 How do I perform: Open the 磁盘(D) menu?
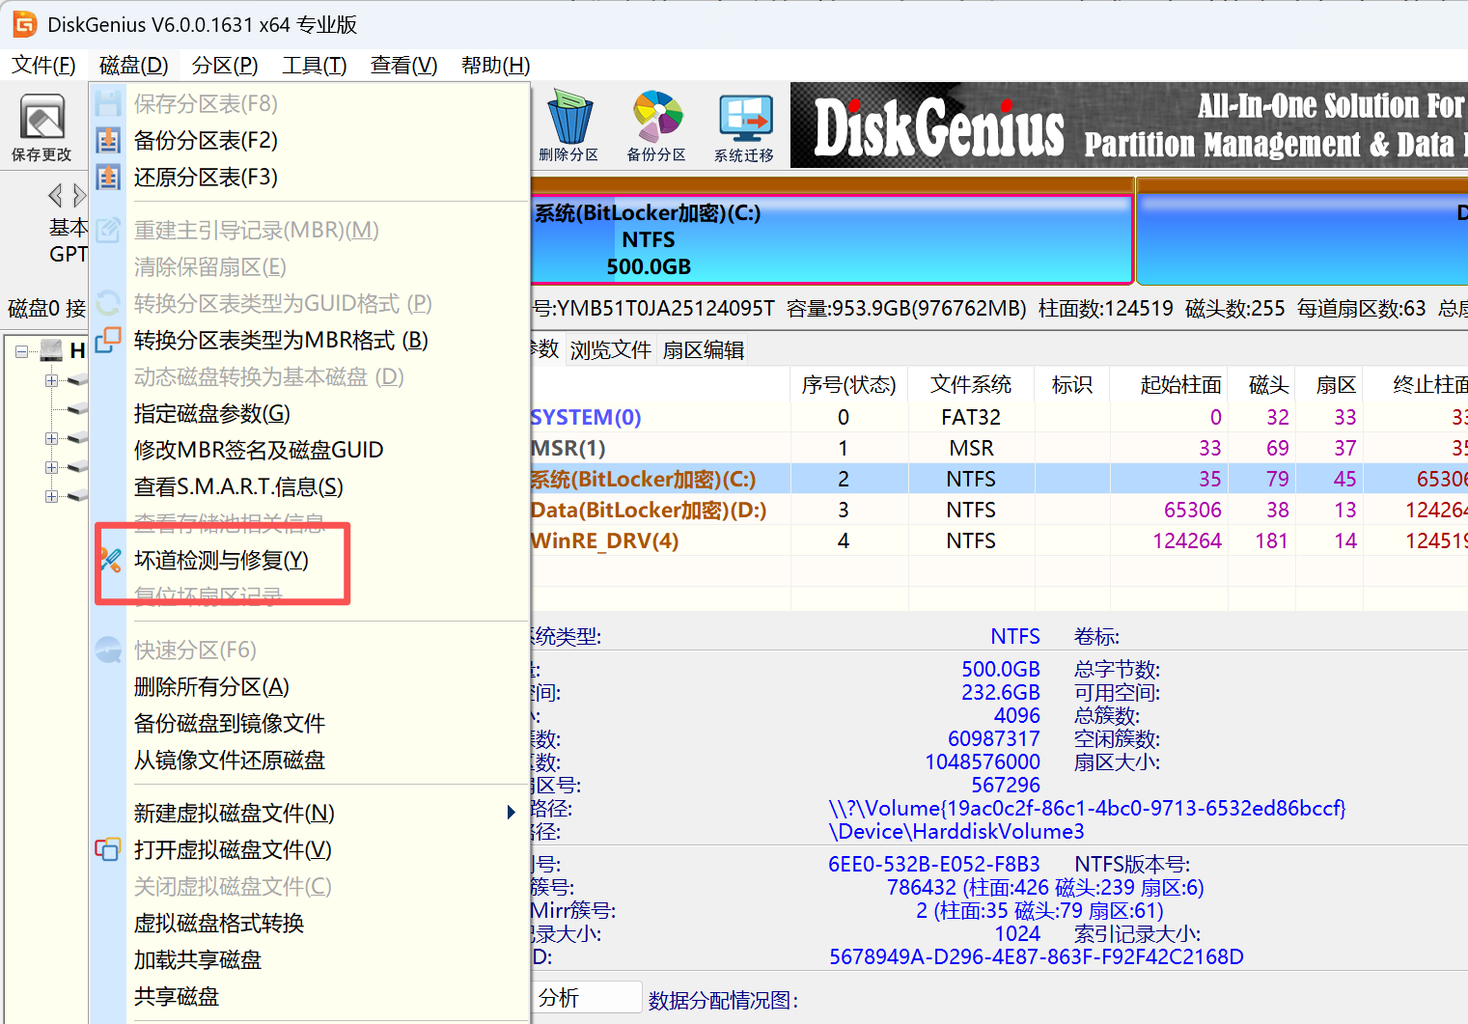point(134,65)
